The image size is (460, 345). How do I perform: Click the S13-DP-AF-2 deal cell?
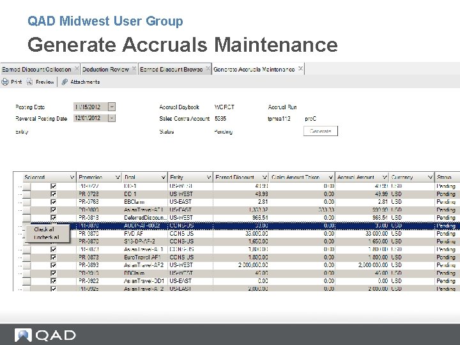[145, 241]
